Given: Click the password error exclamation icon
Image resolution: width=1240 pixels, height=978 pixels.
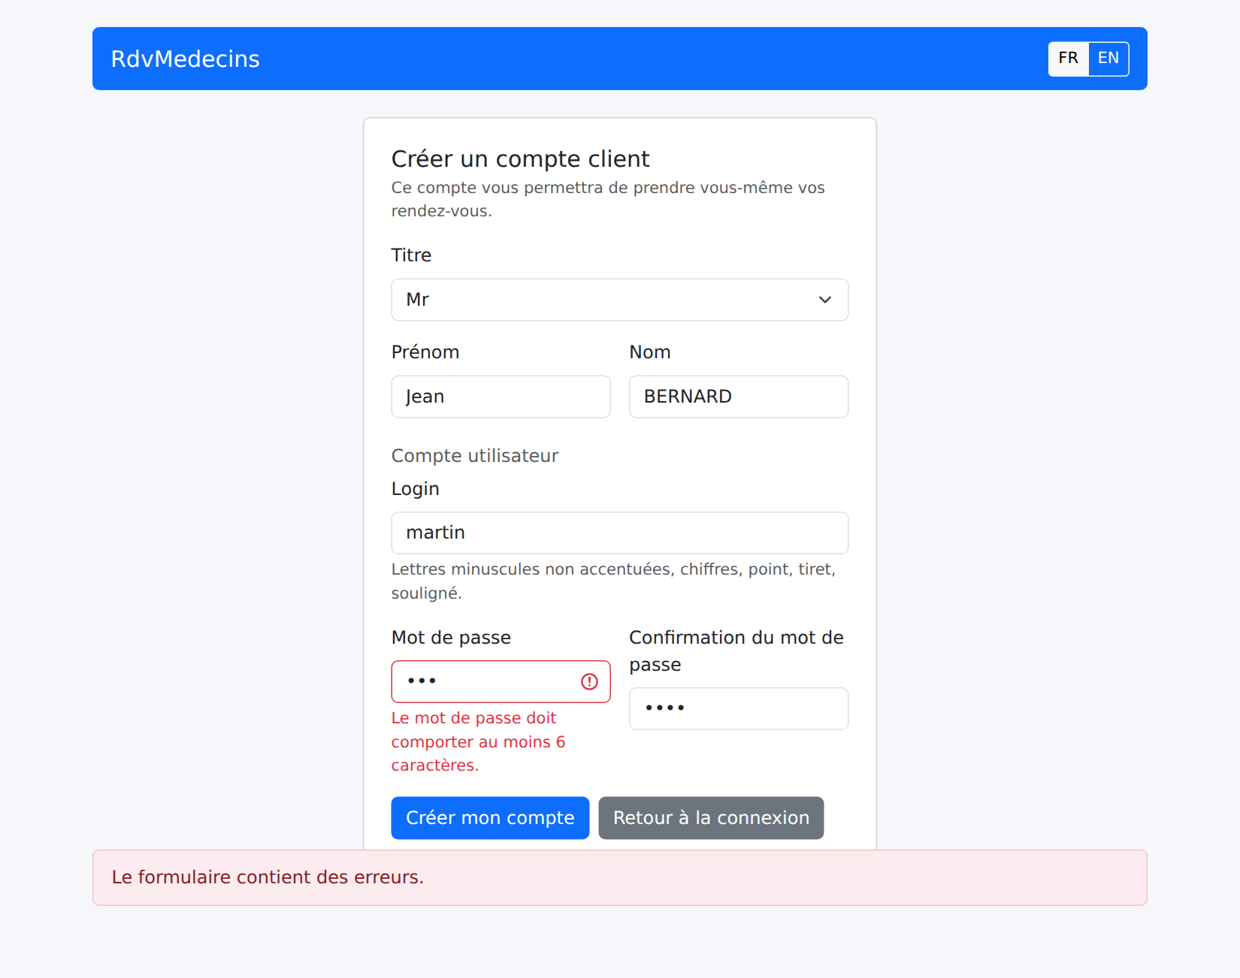Looking at the screenshot, I should [589, 681].
